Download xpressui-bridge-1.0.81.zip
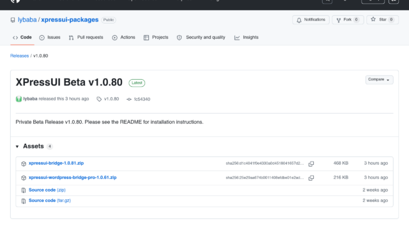 click(x=56, y=164)
